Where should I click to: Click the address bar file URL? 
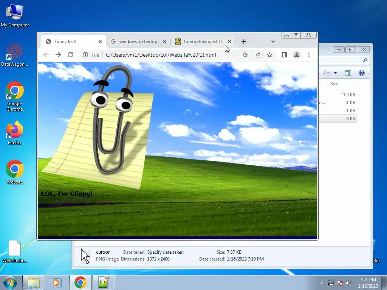(161, 55)
